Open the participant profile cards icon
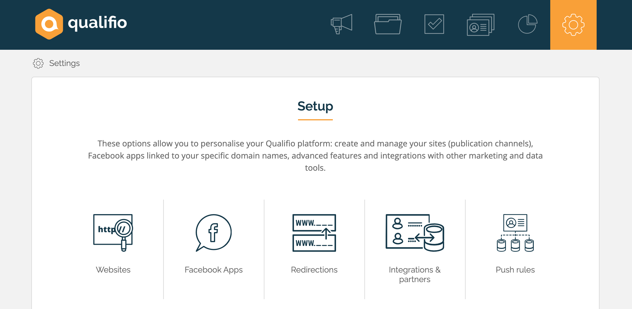The width and height of the screenshot is (632, 309). (481, 25)
